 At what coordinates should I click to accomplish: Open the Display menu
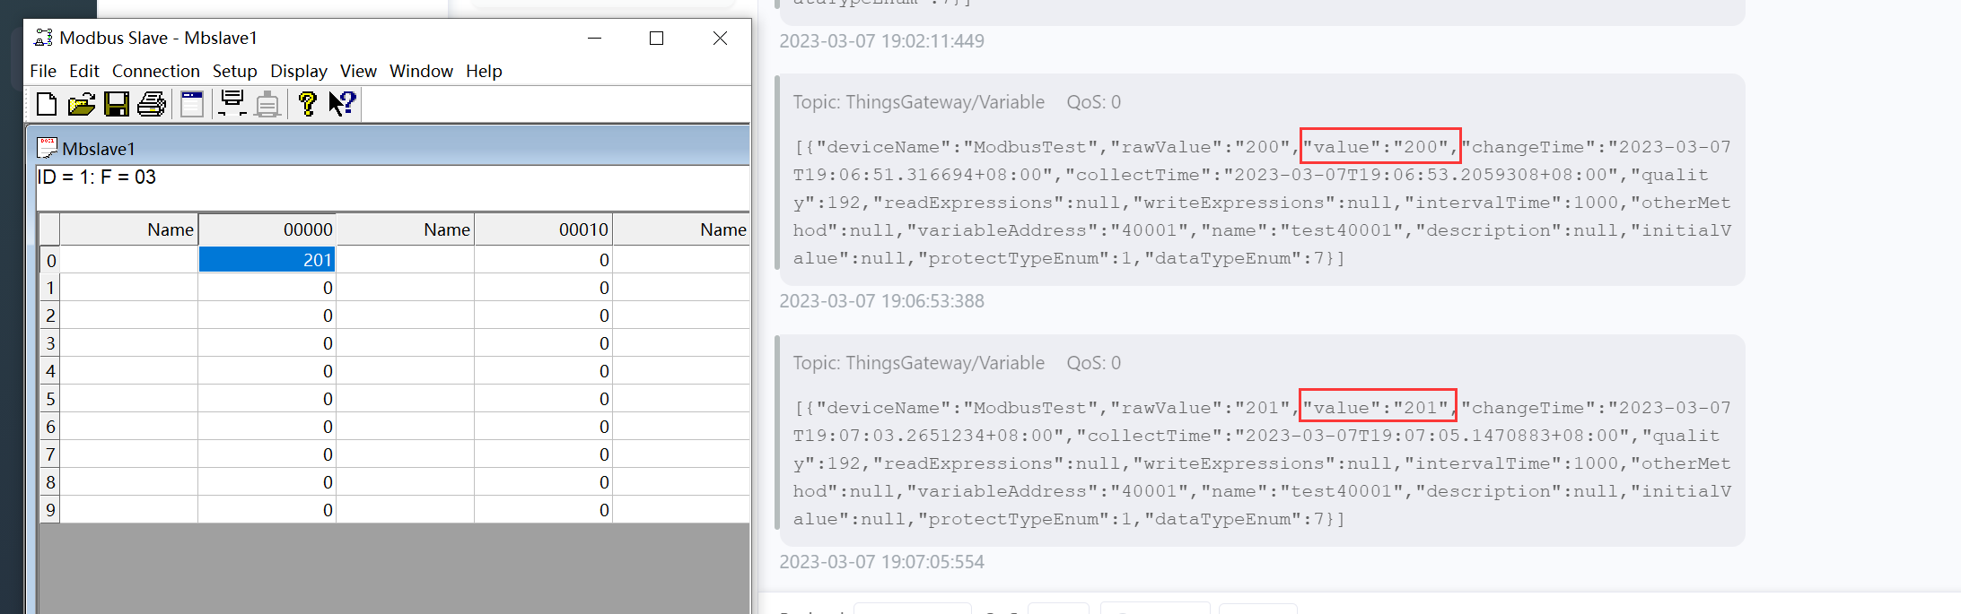(298, 71)
